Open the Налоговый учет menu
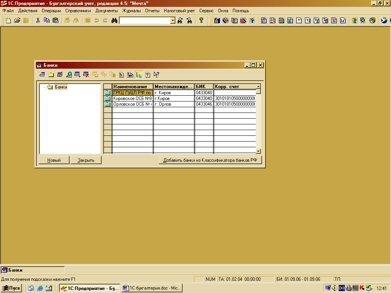The height and width of the screenshot is (293, 391). click(x=179, y=11)
